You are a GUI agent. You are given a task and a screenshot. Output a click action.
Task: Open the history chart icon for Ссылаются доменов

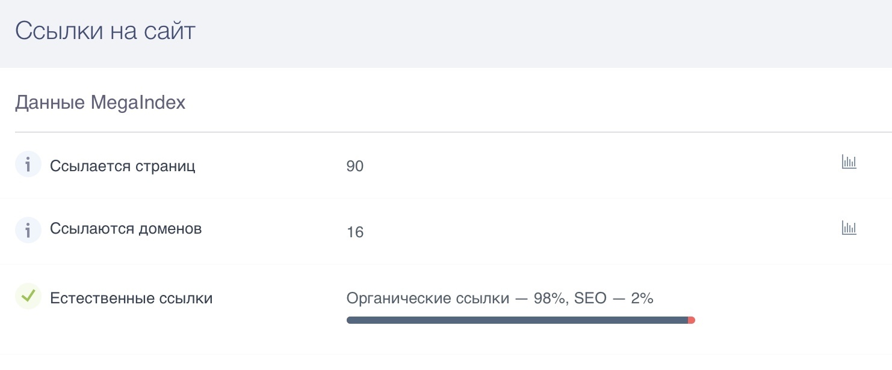(849, 228)
